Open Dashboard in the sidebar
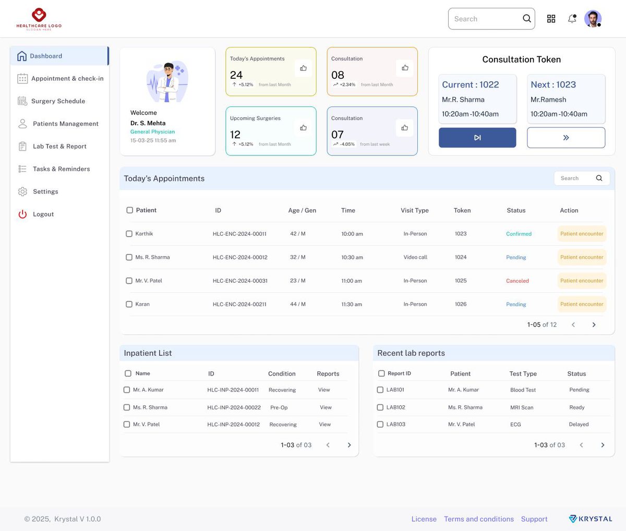This screenshot has height=531, width=626. pyautogui.click(x=59, y=56)
